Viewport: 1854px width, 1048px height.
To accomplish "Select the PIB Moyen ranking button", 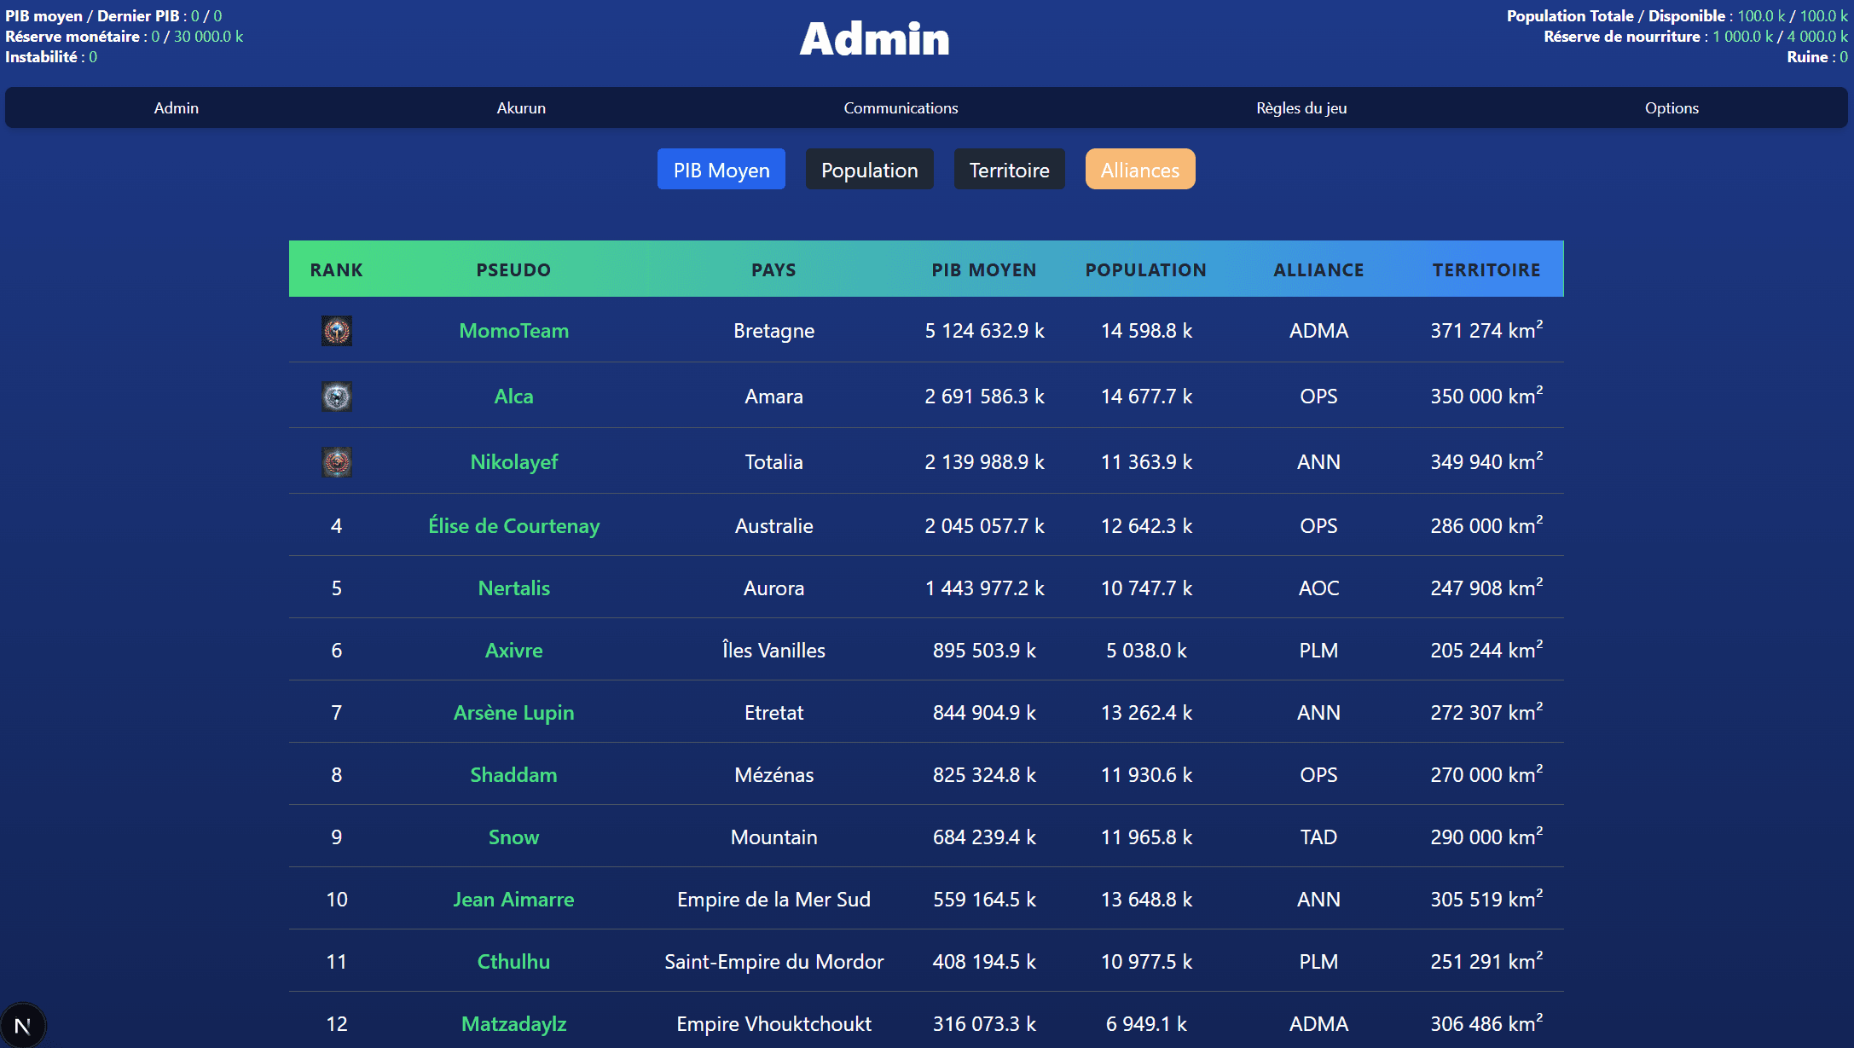I will pyautogui.click(x=721, y=170).
